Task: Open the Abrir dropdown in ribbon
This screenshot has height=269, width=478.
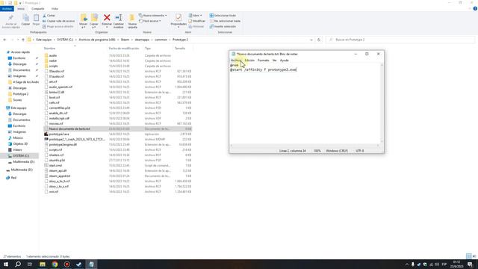Action: 195,16
